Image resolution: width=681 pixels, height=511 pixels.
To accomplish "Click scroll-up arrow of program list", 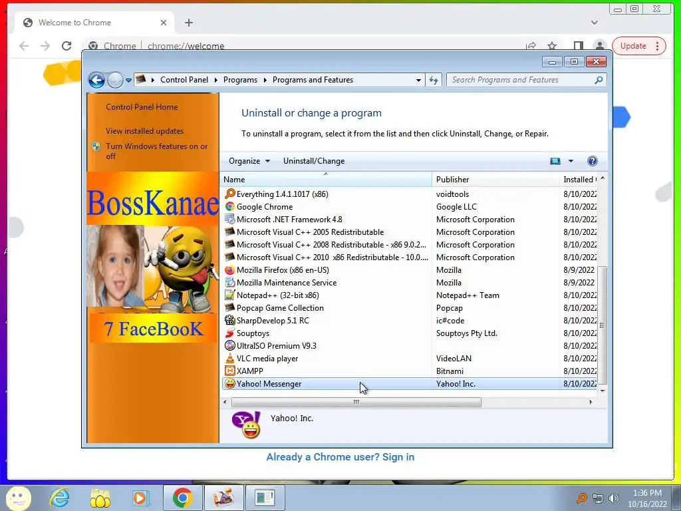I will click(x=603, y=178).
